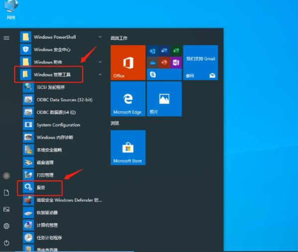The image size is (298, 252).
Task: Expand the Windows 附件 folder chevron
Action: [100, 62]
